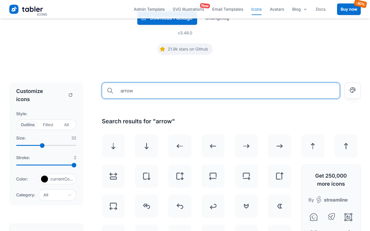Pick the down chevron badge icon

point(246,206)
